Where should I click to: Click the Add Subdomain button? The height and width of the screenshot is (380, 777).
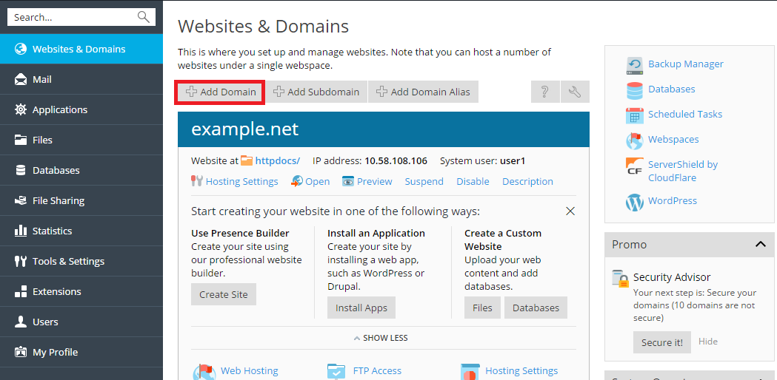(316, 92)
